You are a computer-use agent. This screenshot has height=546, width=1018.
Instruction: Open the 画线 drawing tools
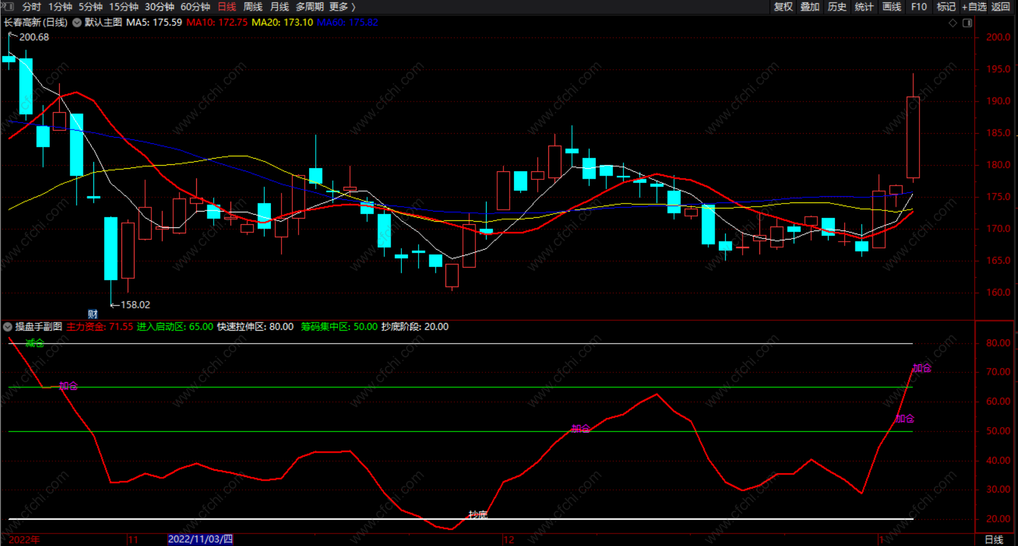[x=892, y=7]
